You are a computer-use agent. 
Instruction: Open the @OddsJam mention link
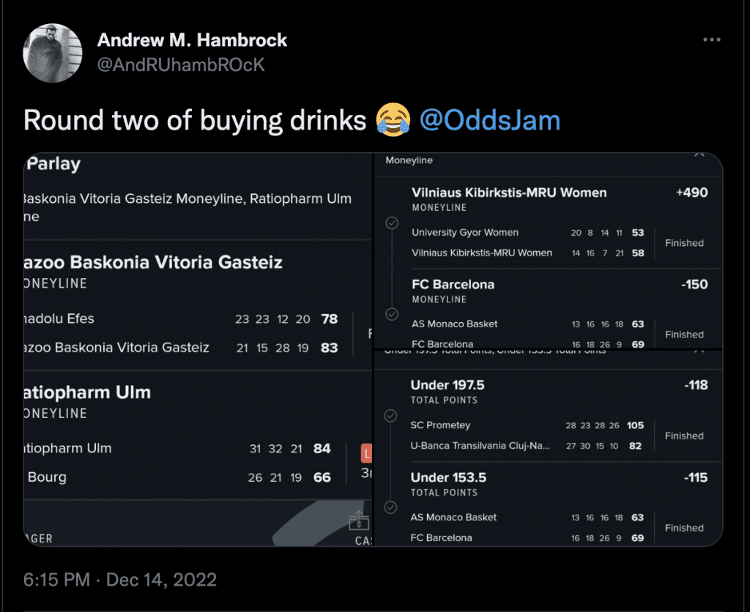coord(490,120)
